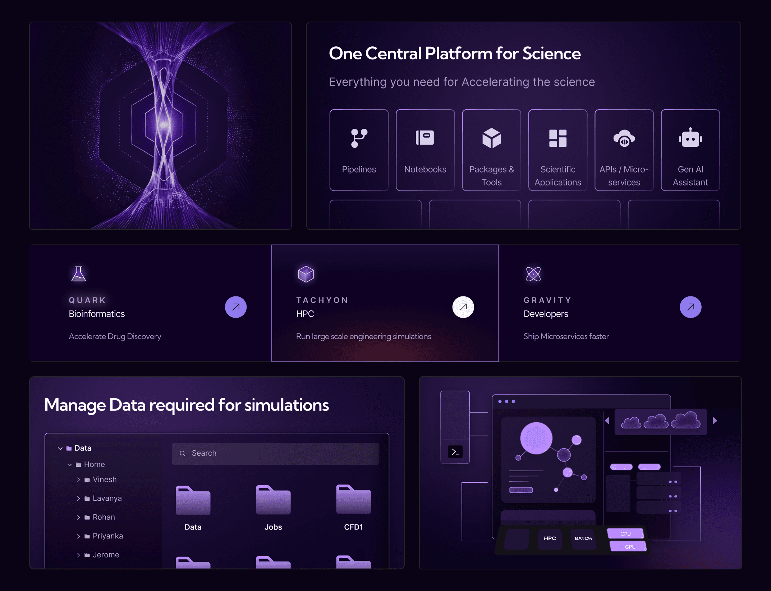Open the Scientific Applications card

[x=558, y=150]
